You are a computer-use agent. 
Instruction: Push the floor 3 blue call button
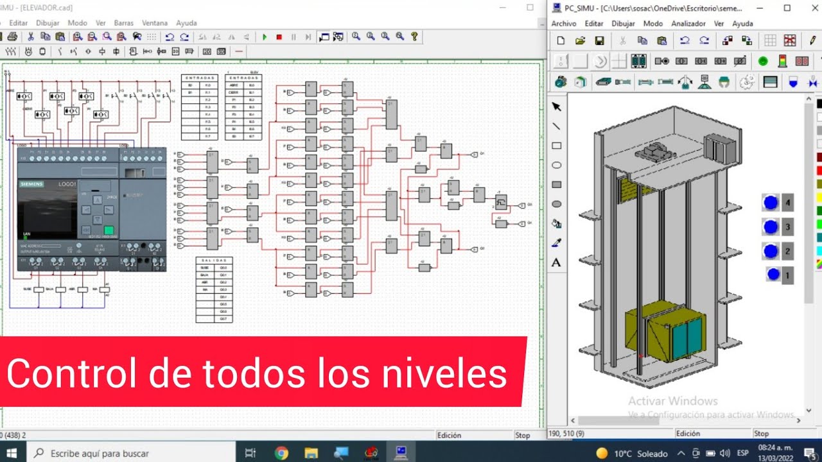[771, 227]
